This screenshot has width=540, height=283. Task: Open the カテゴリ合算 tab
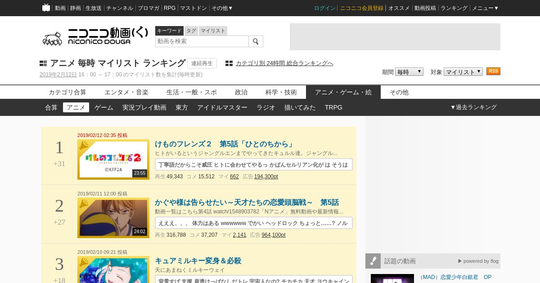67,92
